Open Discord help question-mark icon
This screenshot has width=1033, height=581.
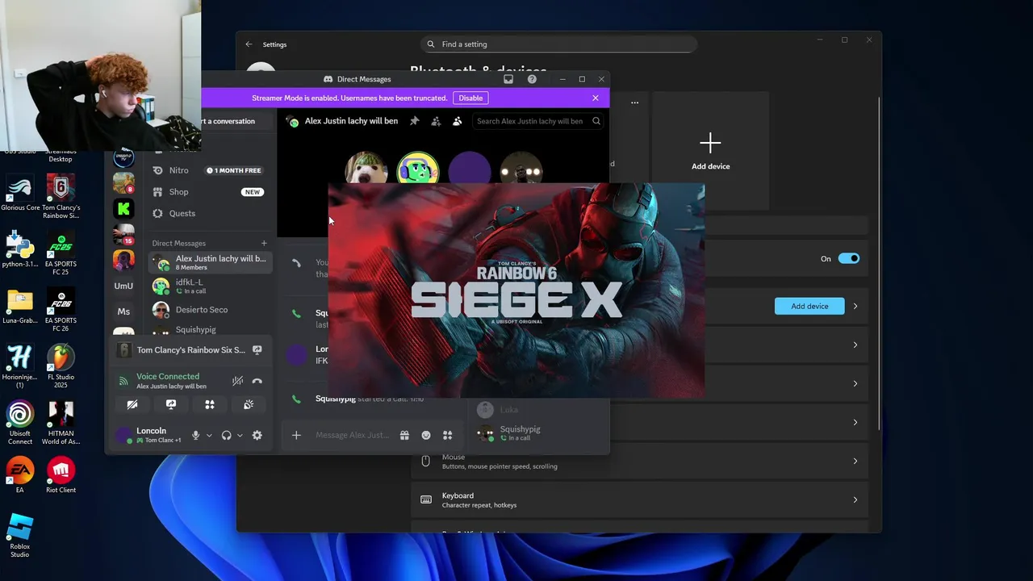point(532,79)
